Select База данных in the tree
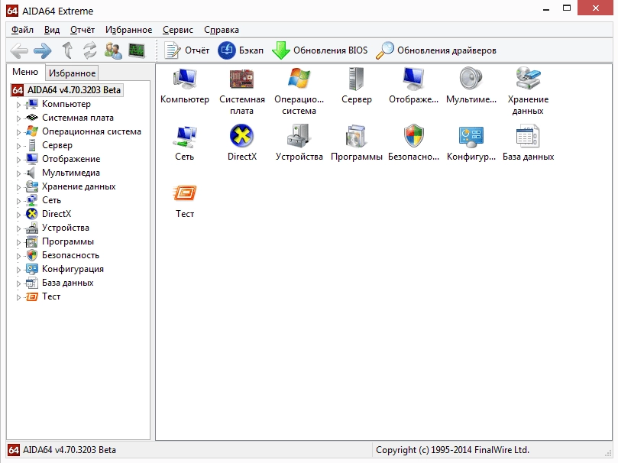Viewport: 618px width, 463px height. point(68,283)
